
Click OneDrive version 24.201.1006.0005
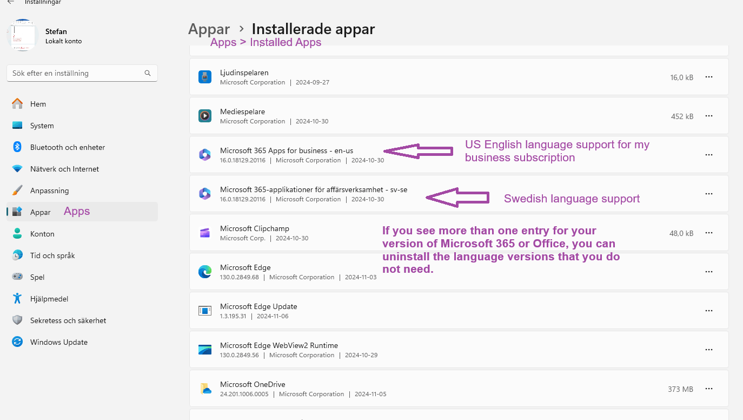point(244,394)
